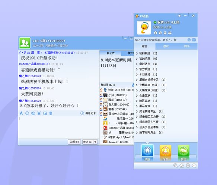Open the send options dropdown arrow
Screen dimensions: 217x185
pyautogui.click(x=95, y=142)
